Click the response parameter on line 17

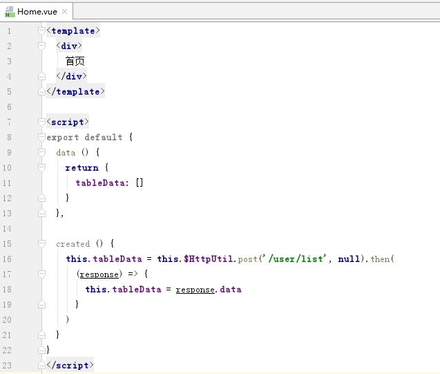tap(99, 274)
